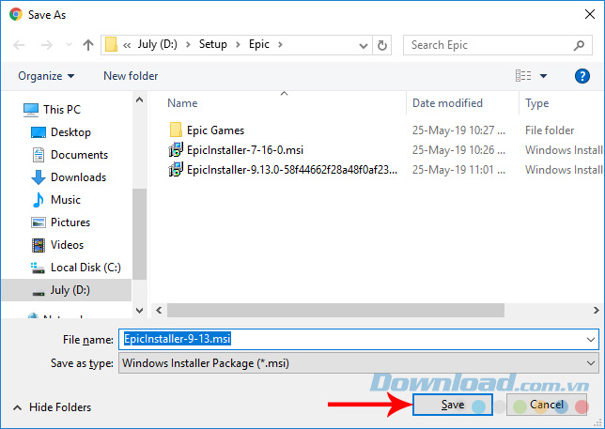
Task: Expand the chevron after Setup in path
Action: point(238,45)
